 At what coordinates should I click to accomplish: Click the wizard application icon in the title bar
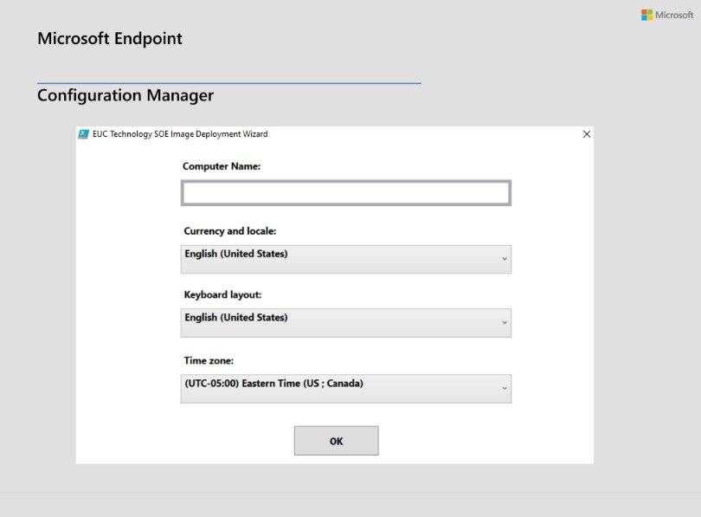84,134
